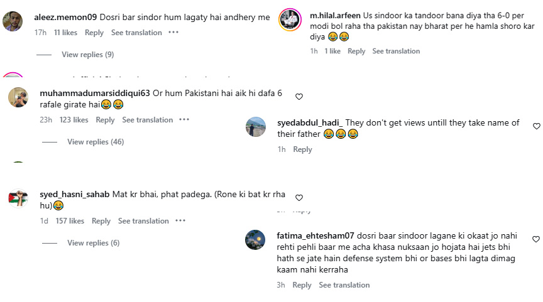
Task: Expand the 9 replies under aleez.memon09
Action: tap(87, 55)
